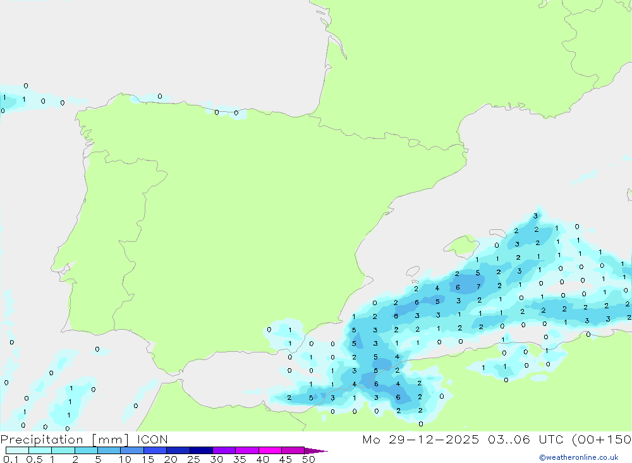Viewport: 632px width, 463px height.
Task: Select the 40–45 mm magenta legend box
Action: point(270,450)
